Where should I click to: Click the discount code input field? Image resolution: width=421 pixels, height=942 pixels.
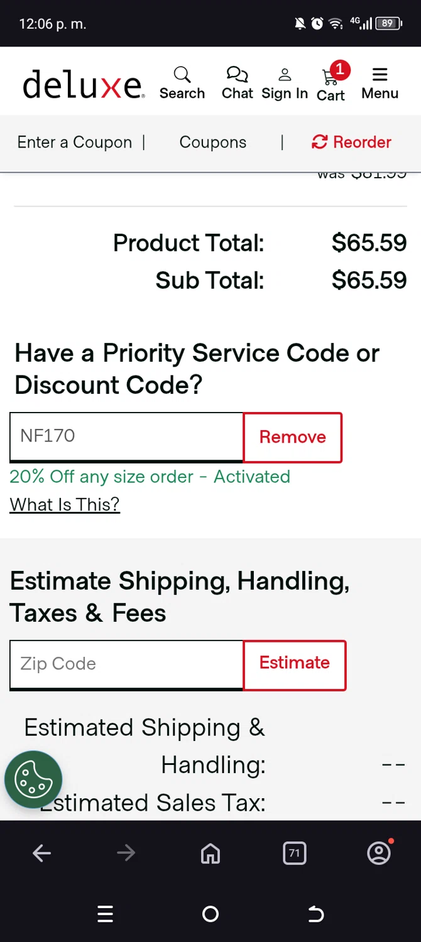click(x=126, y=436)
